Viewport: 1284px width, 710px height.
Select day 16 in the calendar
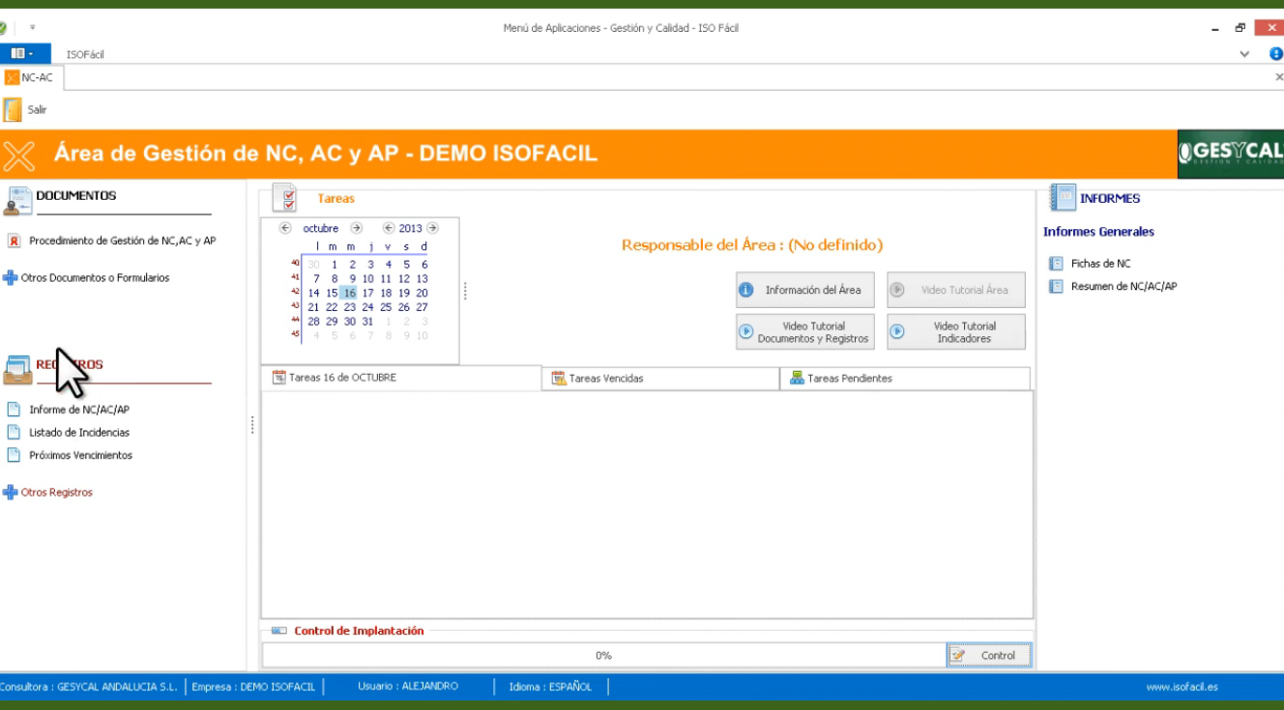[349, 293]
